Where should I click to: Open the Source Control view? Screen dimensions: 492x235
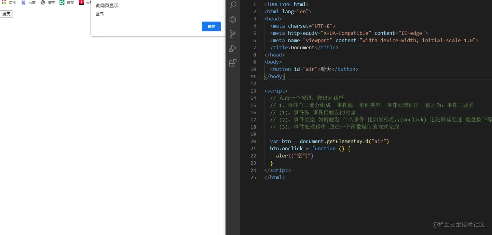pyautogui.click(x=233, y=34)
